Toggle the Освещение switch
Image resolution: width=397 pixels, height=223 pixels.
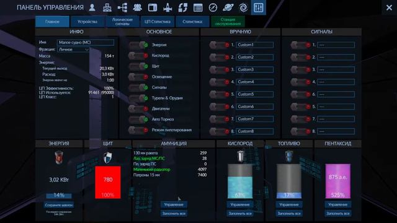(x=138, y=77)
